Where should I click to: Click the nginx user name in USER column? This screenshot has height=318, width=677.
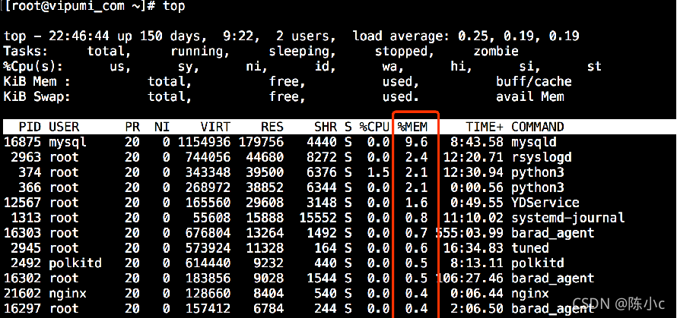(x=68, y=294)
